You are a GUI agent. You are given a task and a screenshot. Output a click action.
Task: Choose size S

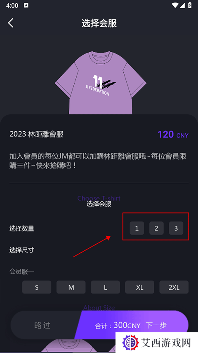click(37, 287)
